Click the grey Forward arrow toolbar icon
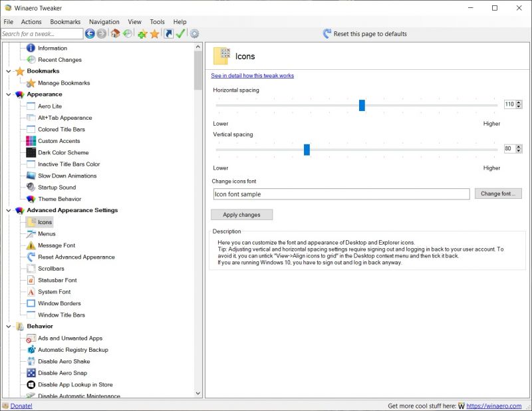 pyautogui.click(x=102, y=34)
